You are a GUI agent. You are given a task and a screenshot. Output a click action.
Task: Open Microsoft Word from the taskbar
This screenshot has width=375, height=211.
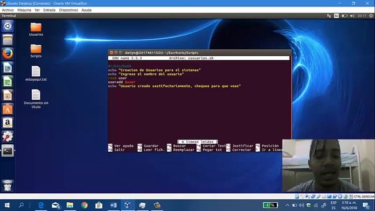coord(113,205)
